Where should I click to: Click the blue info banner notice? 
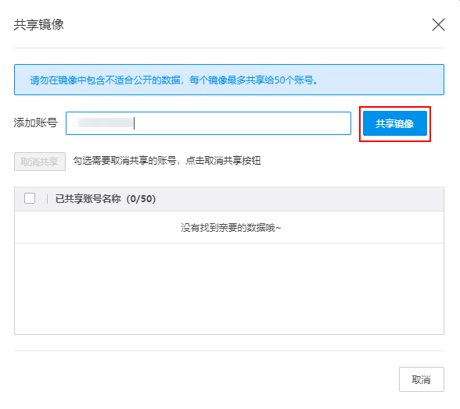(229, 80)
